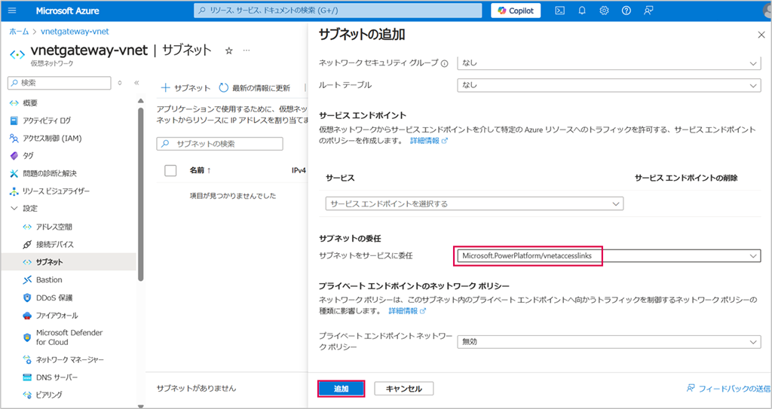Open the help question mark icon
This screenshot has width=772, height=409.
(626, 11)
